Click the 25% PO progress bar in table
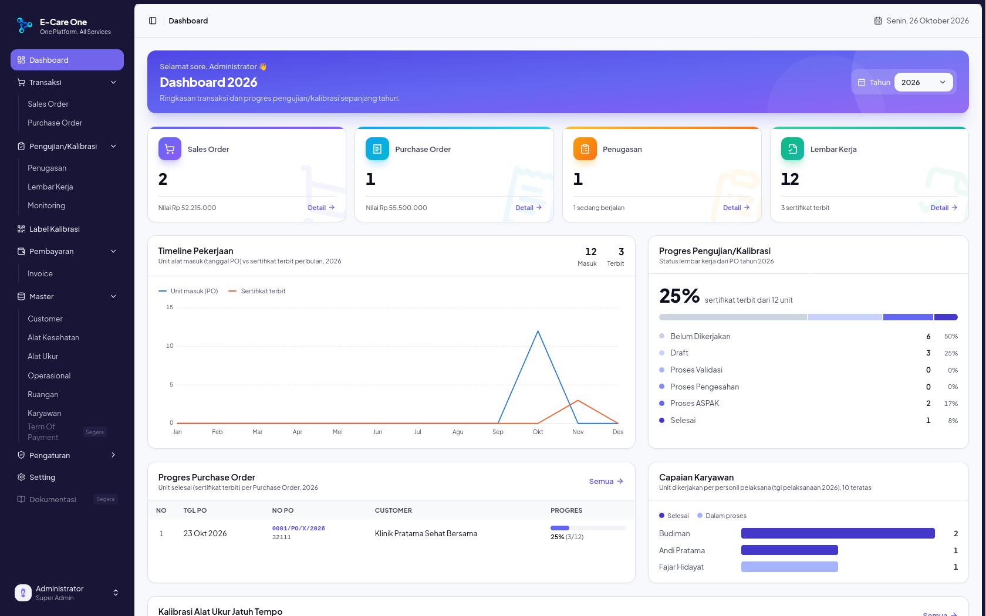Image resolution: width=986 pixels, height=616 pixels. tap(588, 528)
